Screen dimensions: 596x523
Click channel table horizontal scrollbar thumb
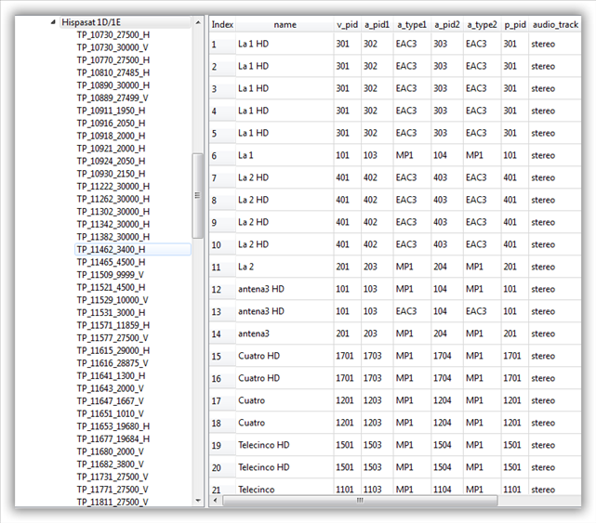[x=360, y=500]
